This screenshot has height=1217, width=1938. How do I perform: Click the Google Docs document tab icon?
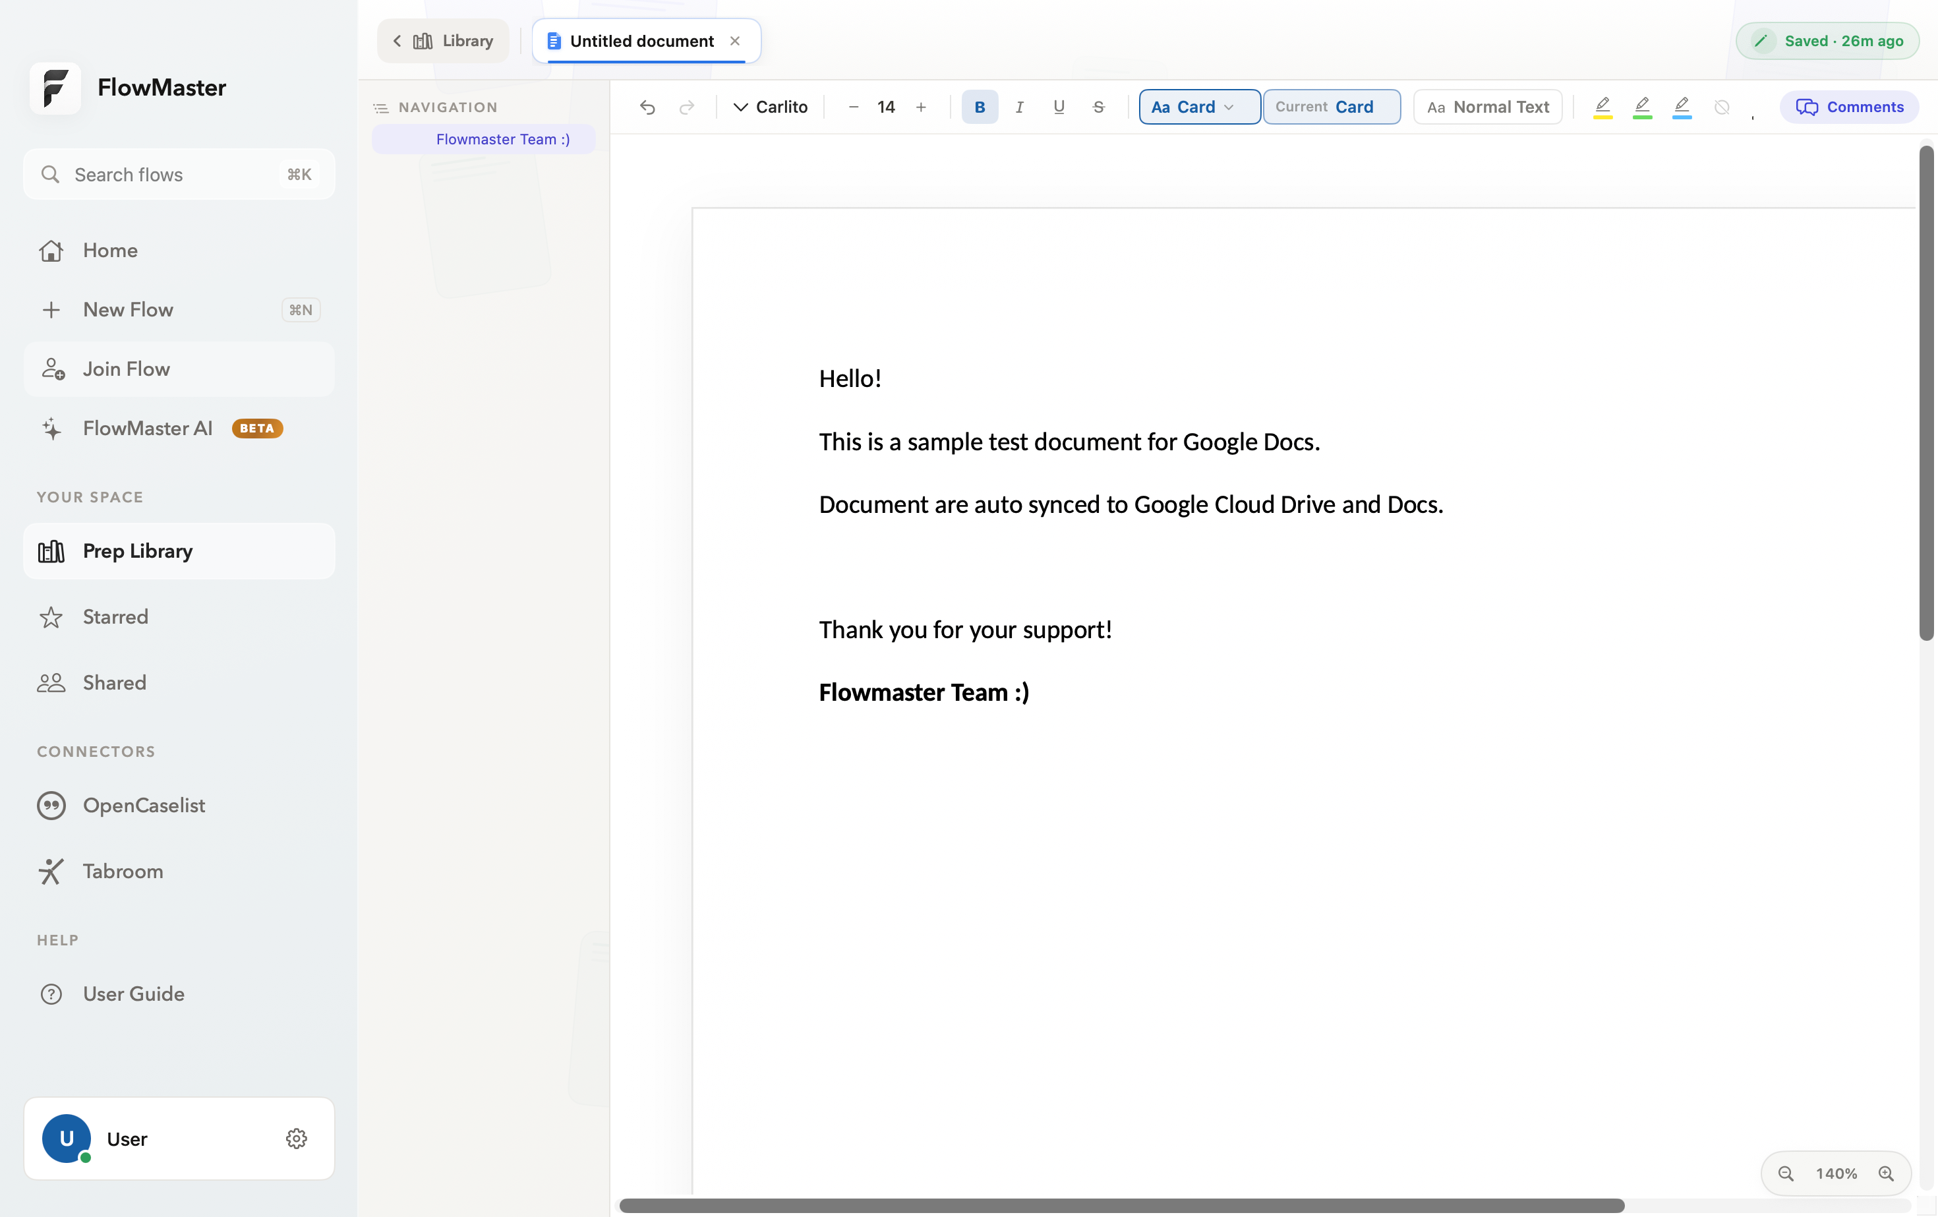(554, 41)
